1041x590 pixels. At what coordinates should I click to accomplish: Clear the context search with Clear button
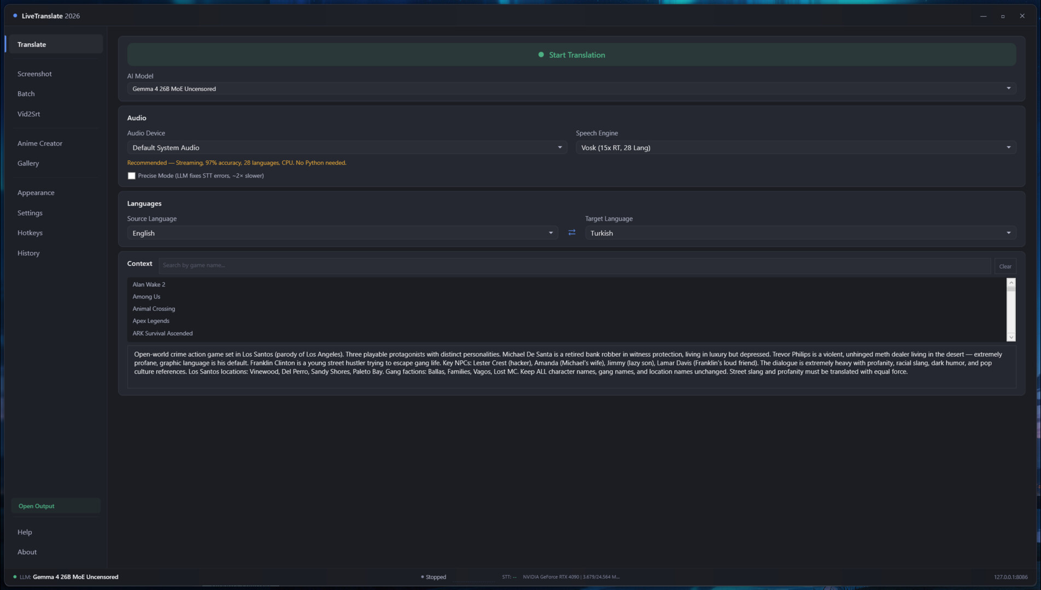[x=1004, y=267]
